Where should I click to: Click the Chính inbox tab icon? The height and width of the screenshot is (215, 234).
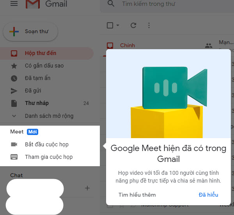click(x=110, y=46)
